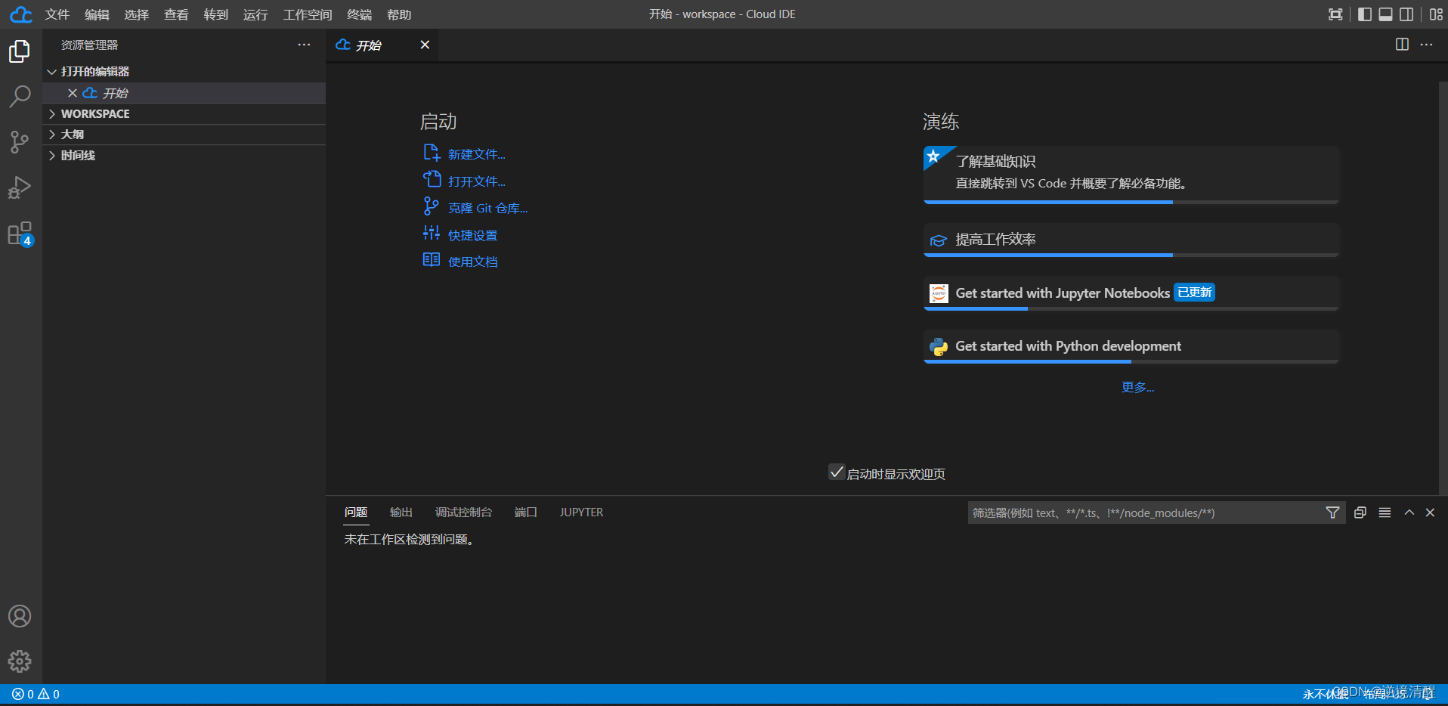Close 开始 in the open editors list
This screenshot has width=1448, height=706.
pos(73,93)
